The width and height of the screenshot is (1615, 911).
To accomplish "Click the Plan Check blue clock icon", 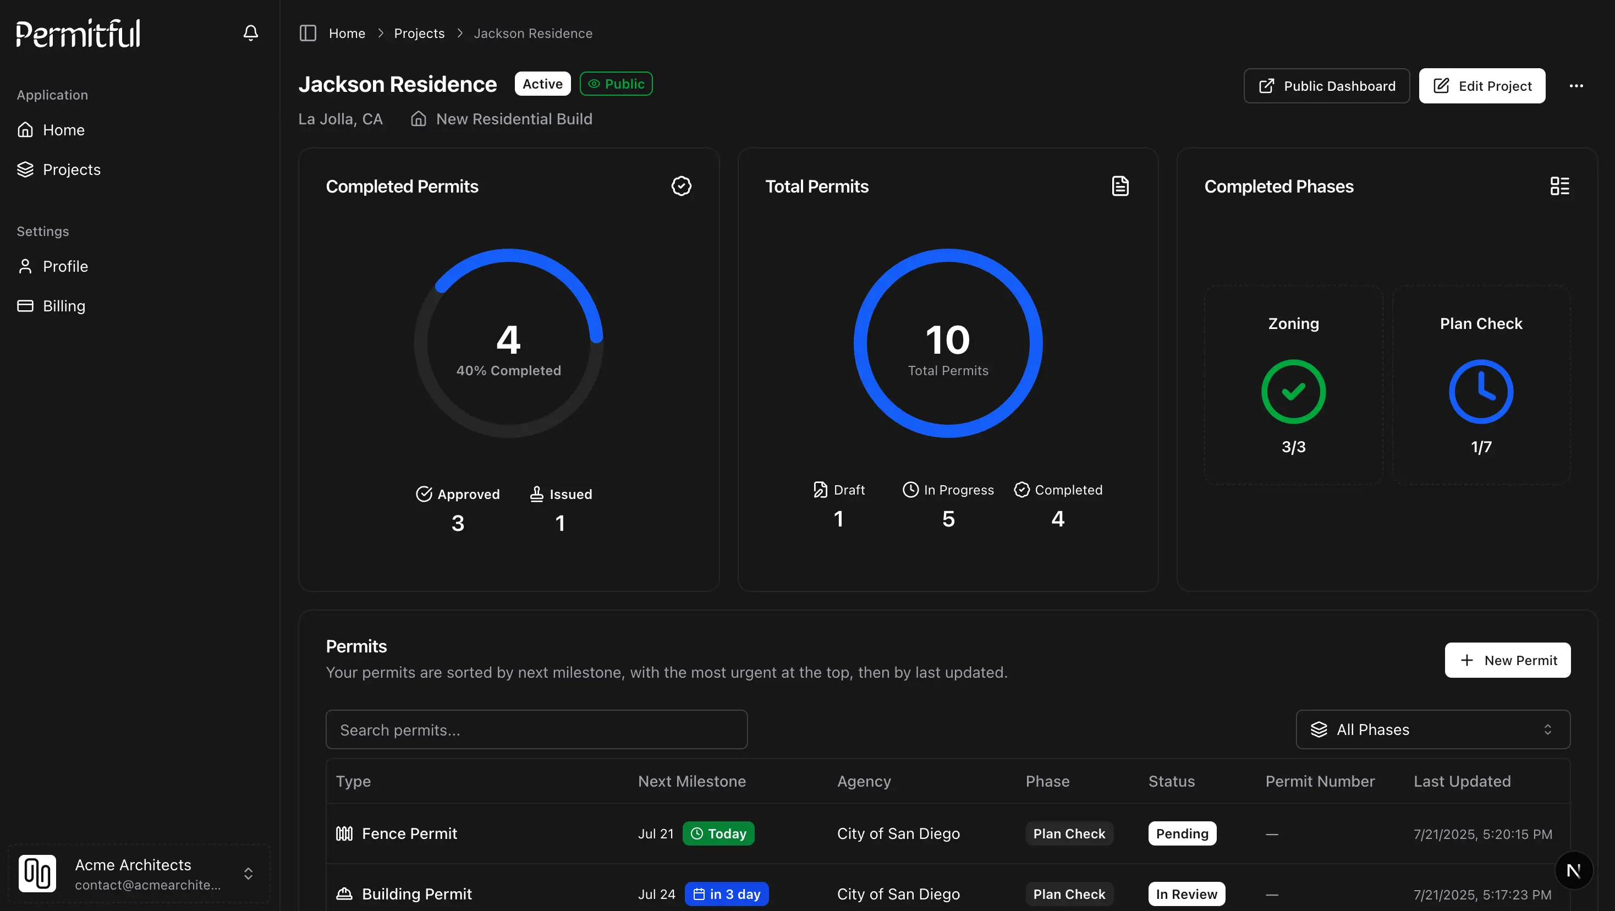I will (x=1481, y=391).
